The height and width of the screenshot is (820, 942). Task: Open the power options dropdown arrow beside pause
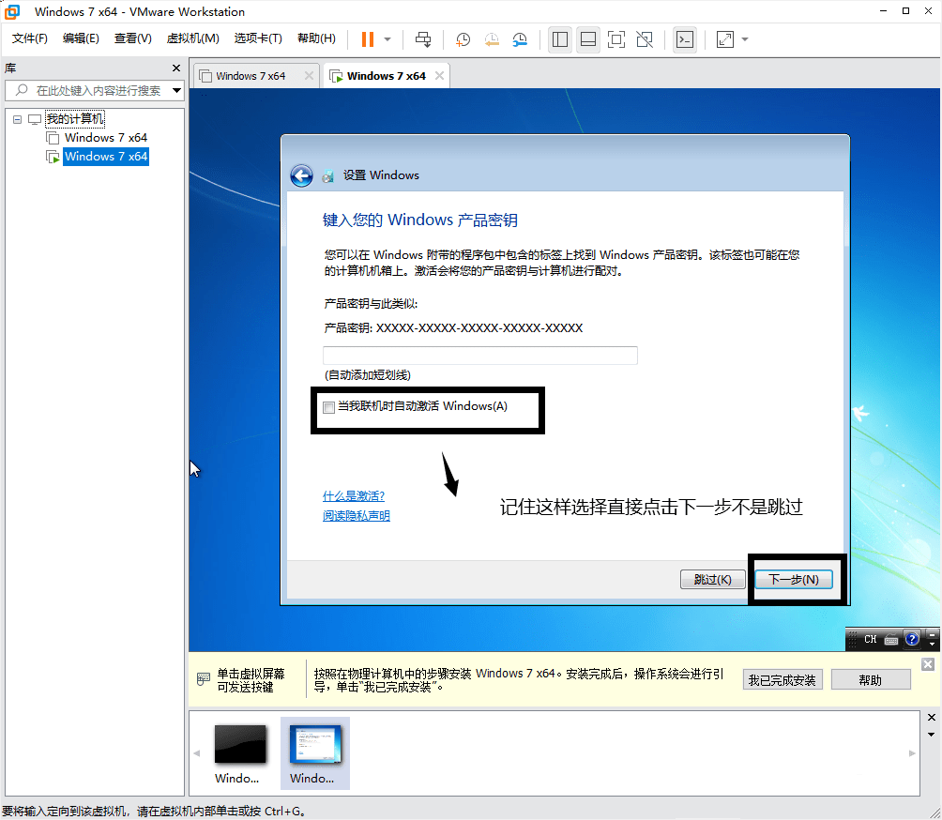pos(387,39)
